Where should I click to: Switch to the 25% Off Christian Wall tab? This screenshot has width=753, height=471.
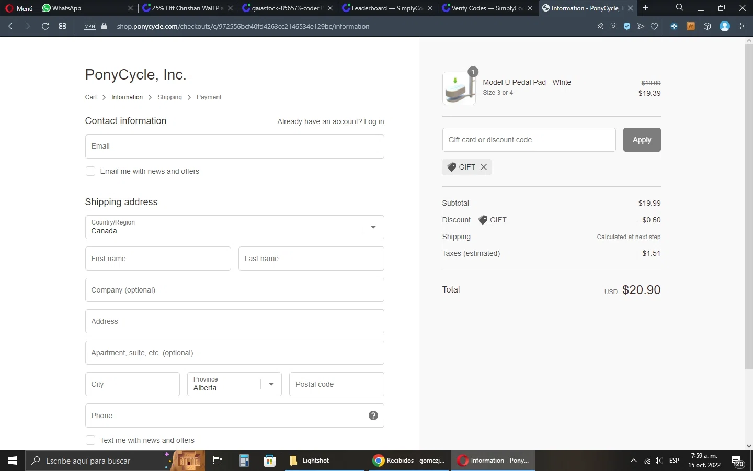186,8
